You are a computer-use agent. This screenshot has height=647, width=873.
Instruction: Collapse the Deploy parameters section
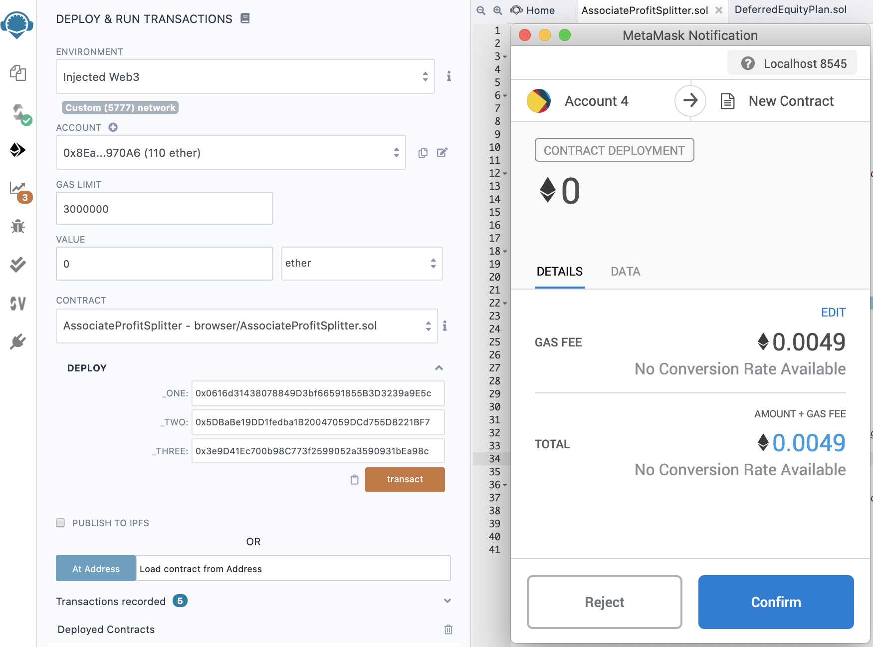coord(439,368)
